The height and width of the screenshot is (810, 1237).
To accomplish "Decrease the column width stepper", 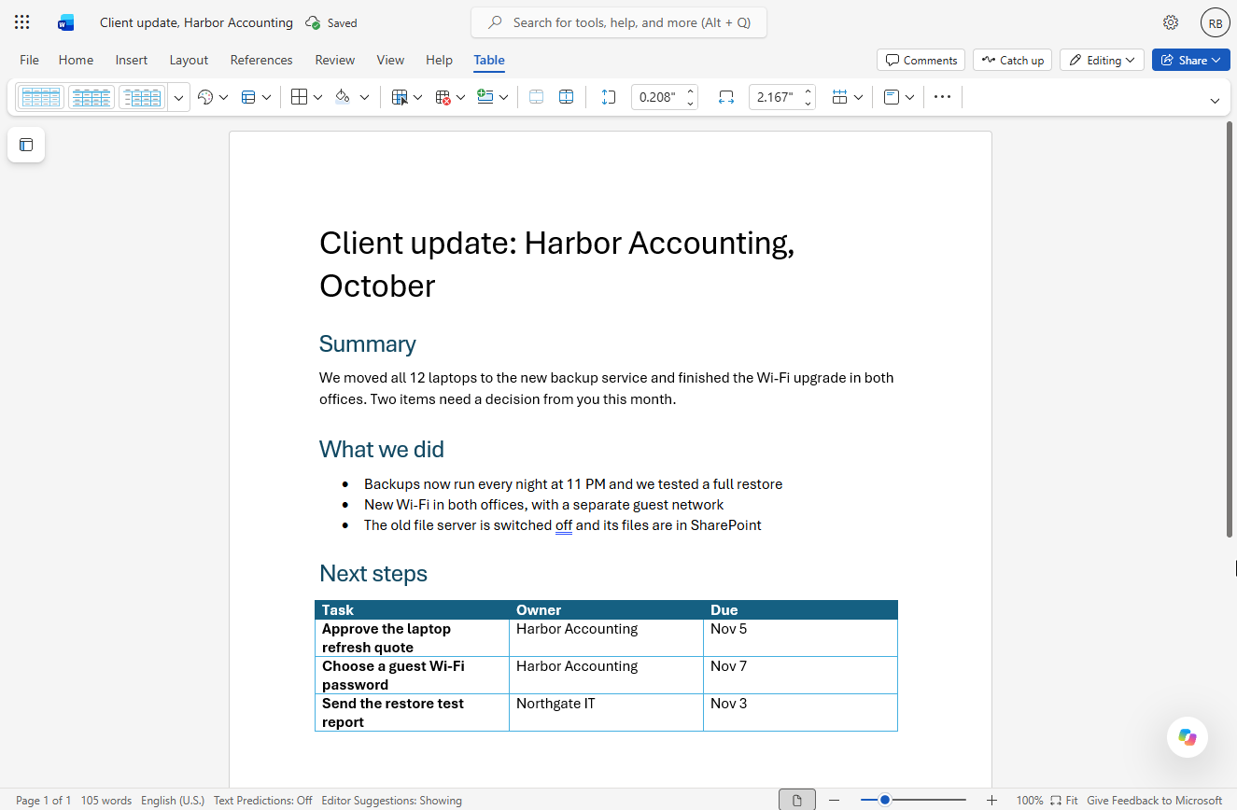I will point(808,103).
